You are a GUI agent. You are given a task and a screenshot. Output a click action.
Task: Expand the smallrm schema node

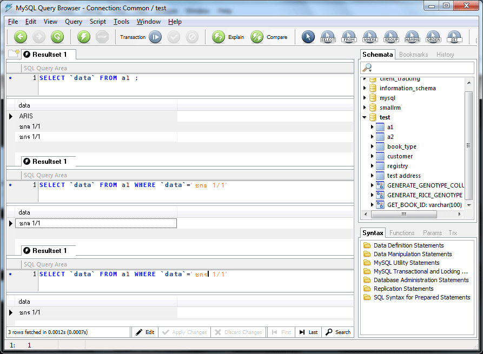(x=365, y=108)
